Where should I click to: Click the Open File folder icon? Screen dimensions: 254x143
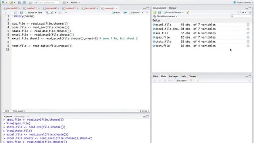(x=11, y=2)
